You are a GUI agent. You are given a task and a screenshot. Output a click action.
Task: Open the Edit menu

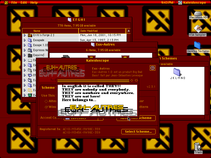[x=24, y=3]
